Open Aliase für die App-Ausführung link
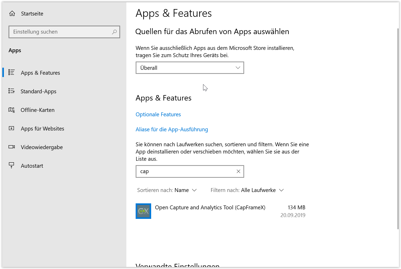 coord(172,129)
